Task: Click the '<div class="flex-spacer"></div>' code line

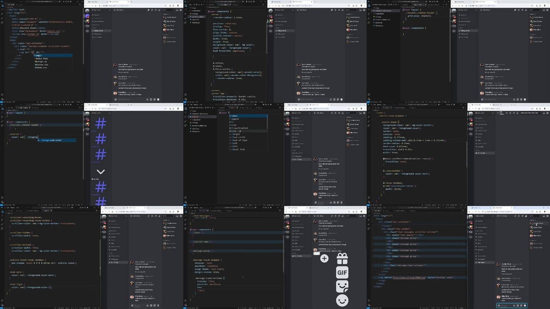Action: [x=404, y=235]
